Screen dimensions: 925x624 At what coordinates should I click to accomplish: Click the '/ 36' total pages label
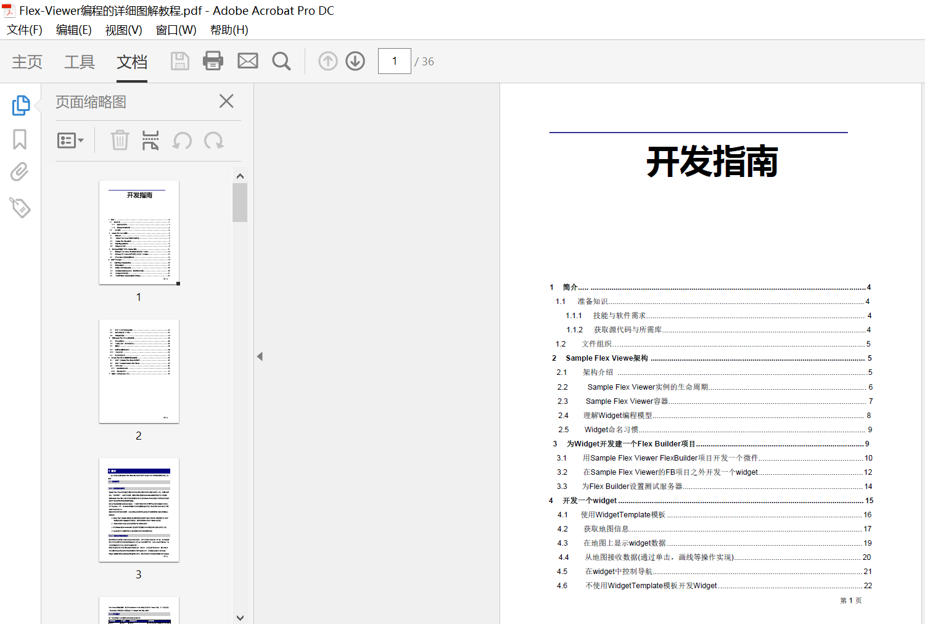point(424,62)
